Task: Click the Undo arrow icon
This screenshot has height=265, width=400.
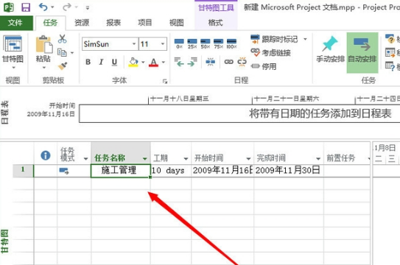Action: tap(43, 7)
